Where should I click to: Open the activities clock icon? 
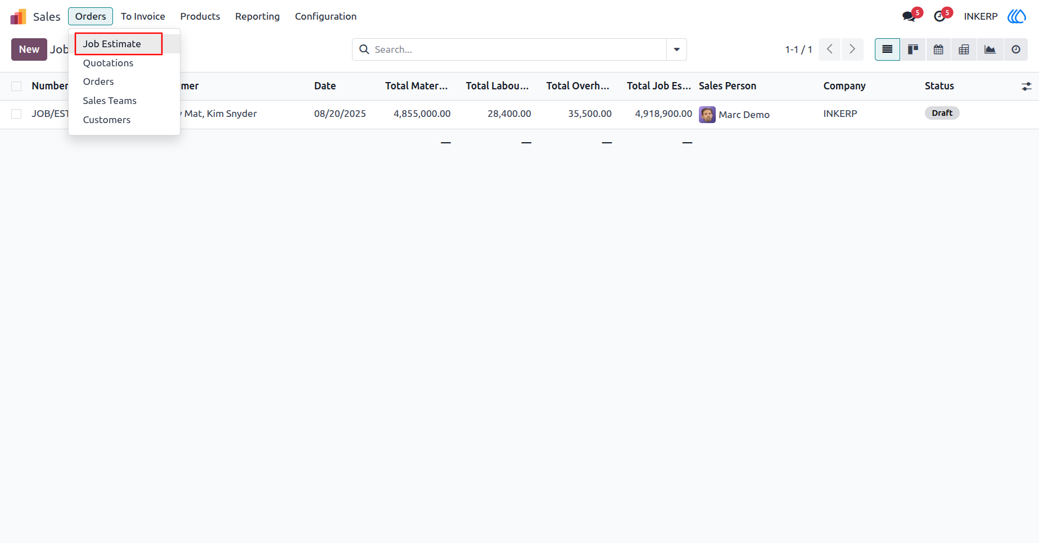[939, 16]
